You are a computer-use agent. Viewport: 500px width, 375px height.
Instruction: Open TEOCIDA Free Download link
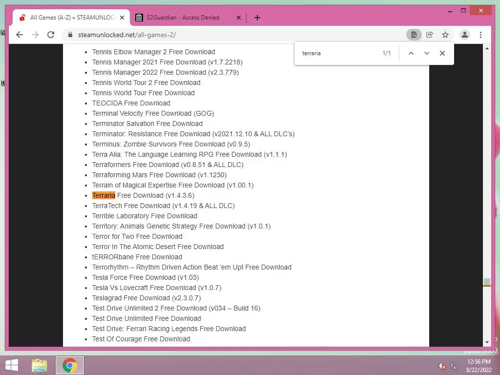(x=131, y=103)
